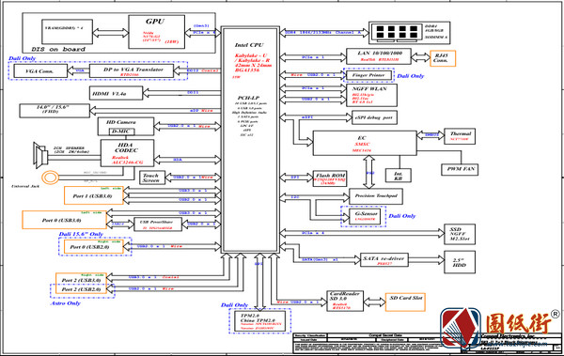Click the PWM FAN box

coord(460,169)
